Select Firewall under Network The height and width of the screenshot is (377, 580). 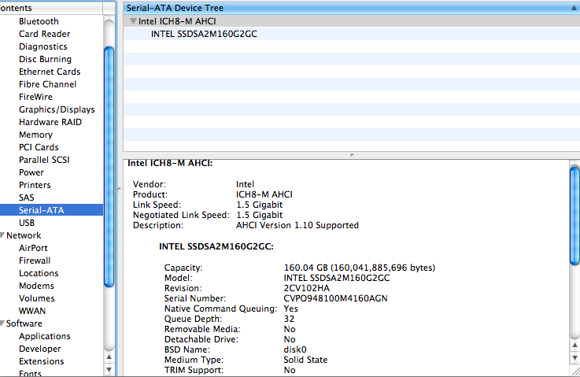35,261
